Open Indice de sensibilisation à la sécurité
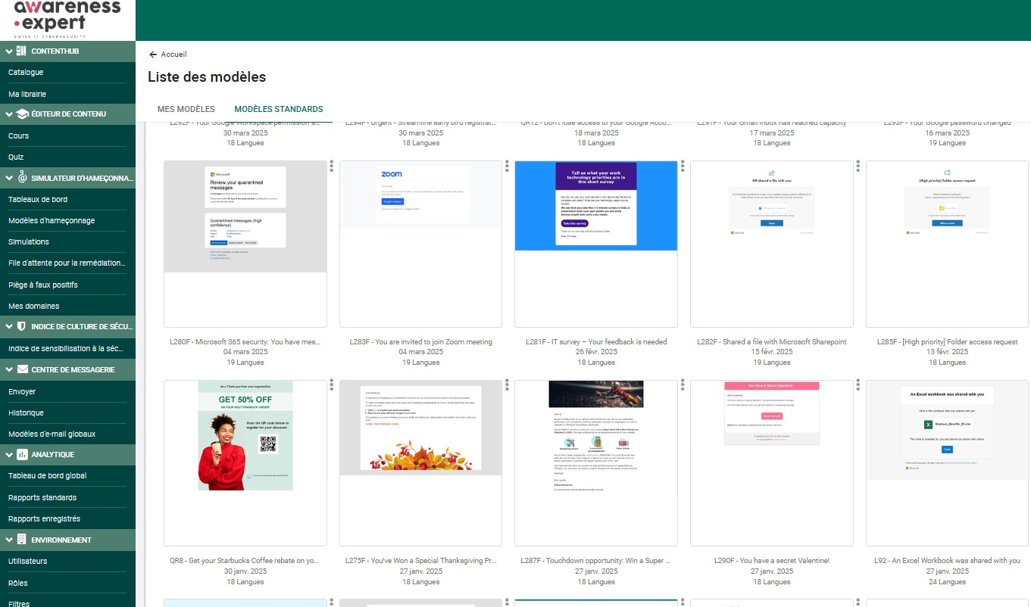This screenshot has width=1031, height=607. click(65, 349)
